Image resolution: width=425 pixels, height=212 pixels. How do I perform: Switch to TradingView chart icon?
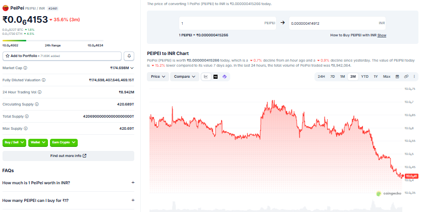pyautogui.click(x=216, y=77)
